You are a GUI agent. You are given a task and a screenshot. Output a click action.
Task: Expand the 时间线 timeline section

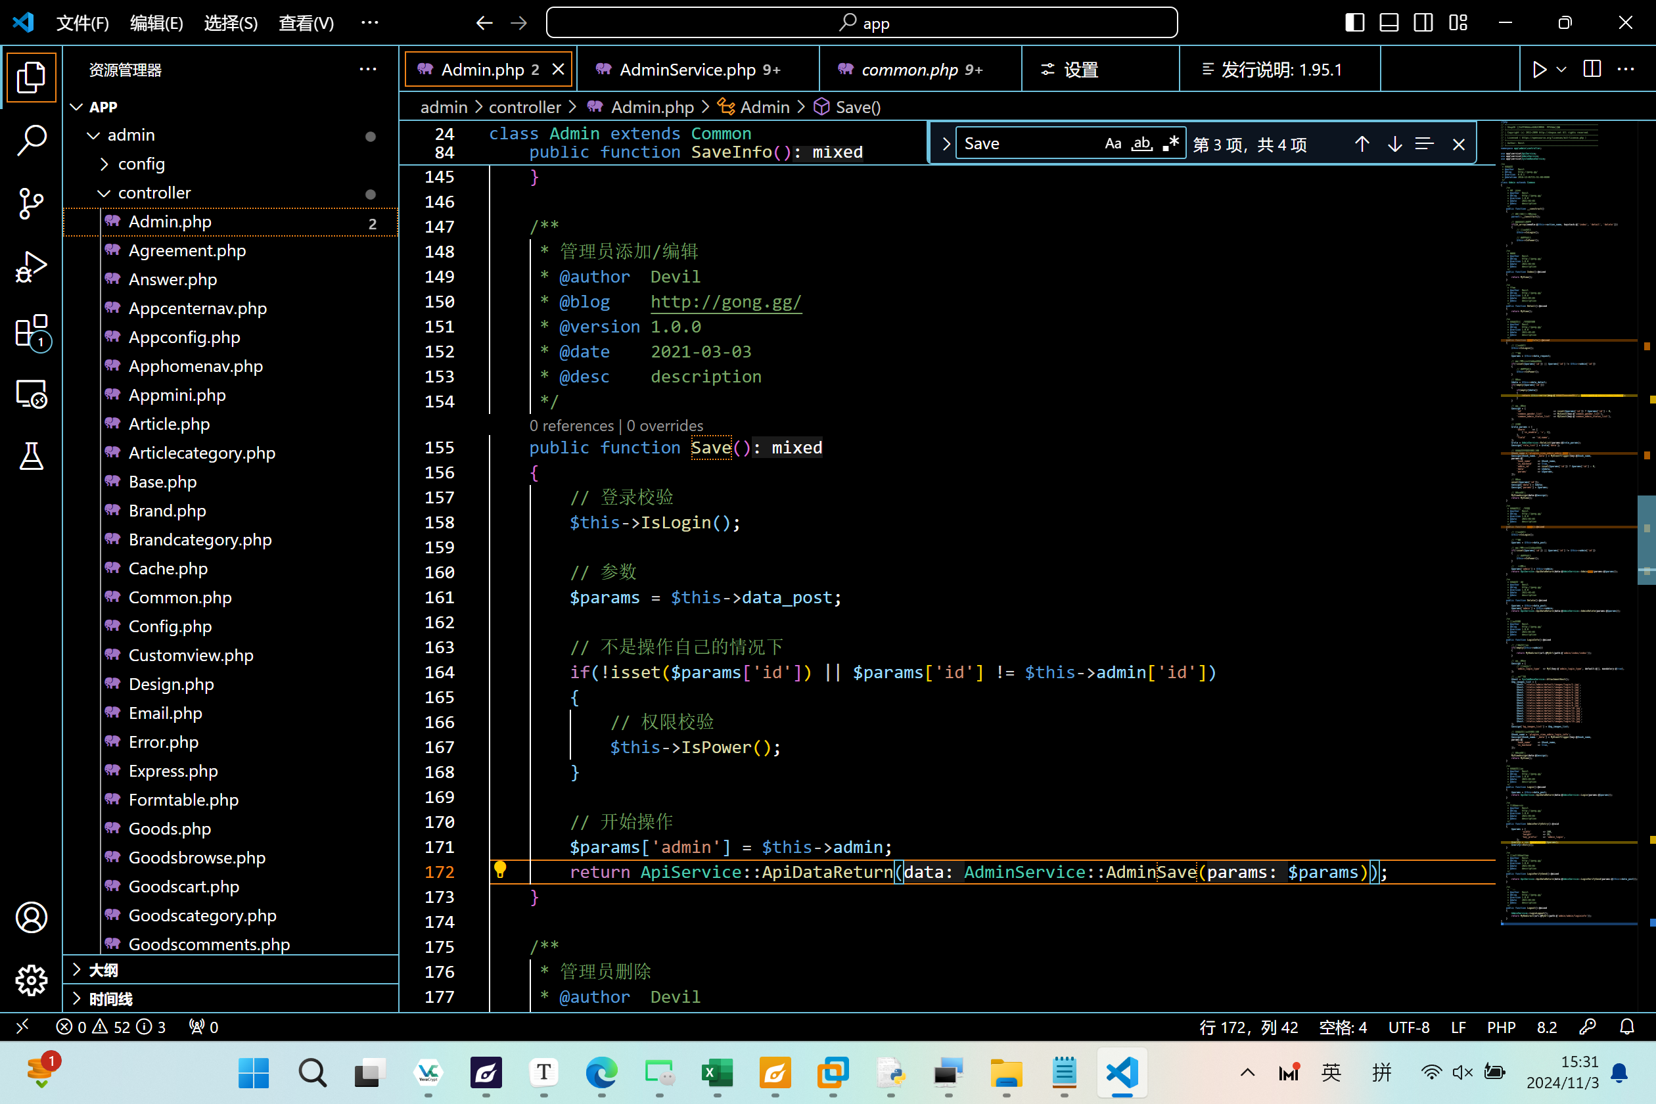click(x=231, y=999)
